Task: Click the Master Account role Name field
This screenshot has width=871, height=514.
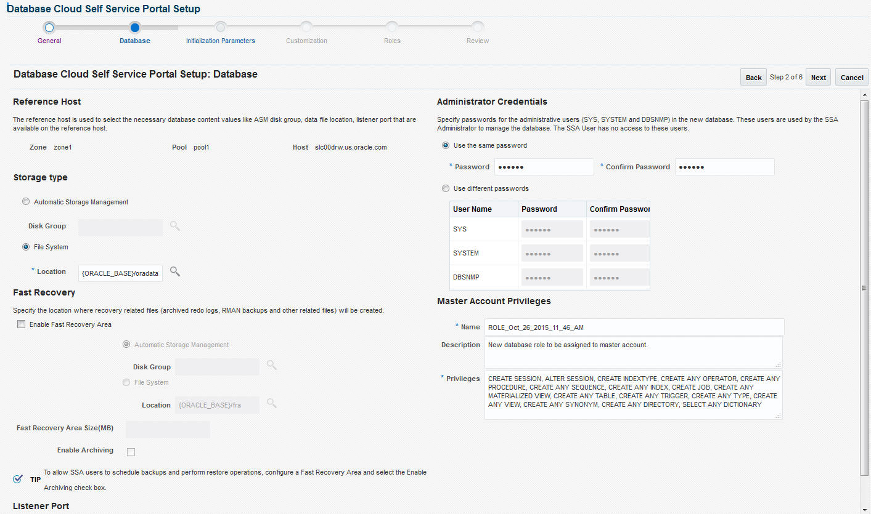Action: tap(634, 327)
